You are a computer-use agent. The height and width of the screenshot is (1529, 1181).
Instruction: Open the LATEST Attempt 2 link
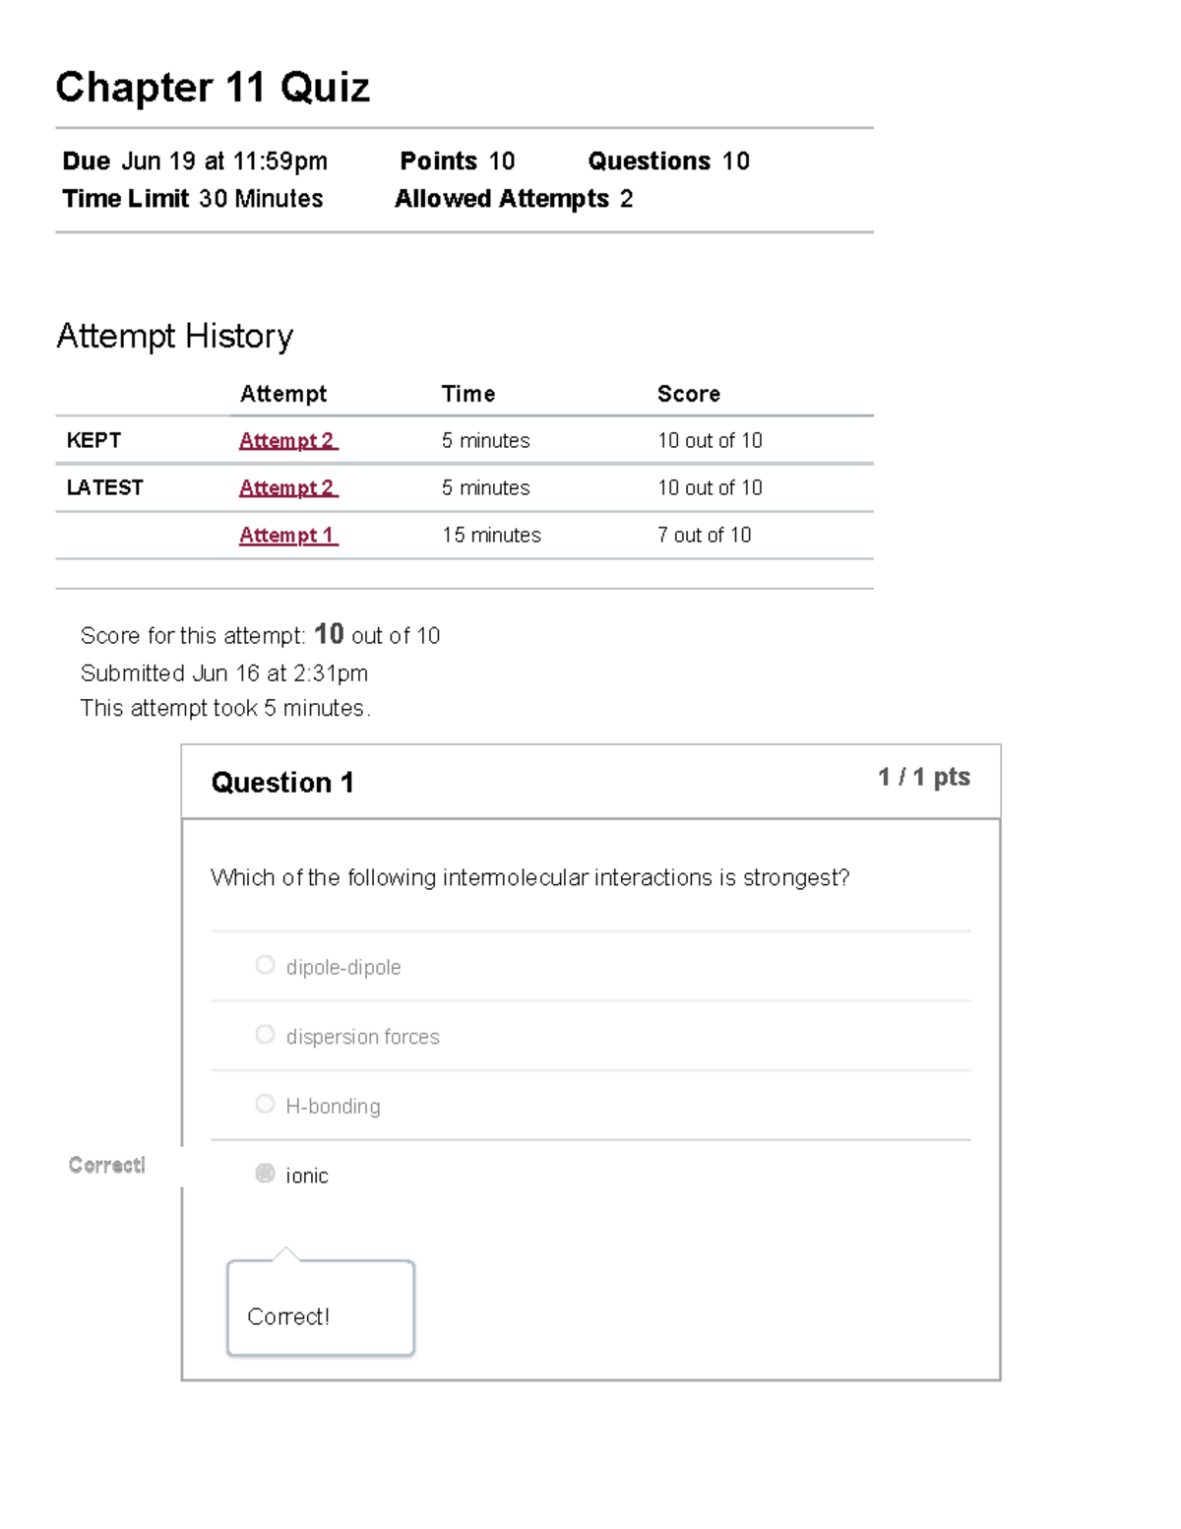point(286,487)
